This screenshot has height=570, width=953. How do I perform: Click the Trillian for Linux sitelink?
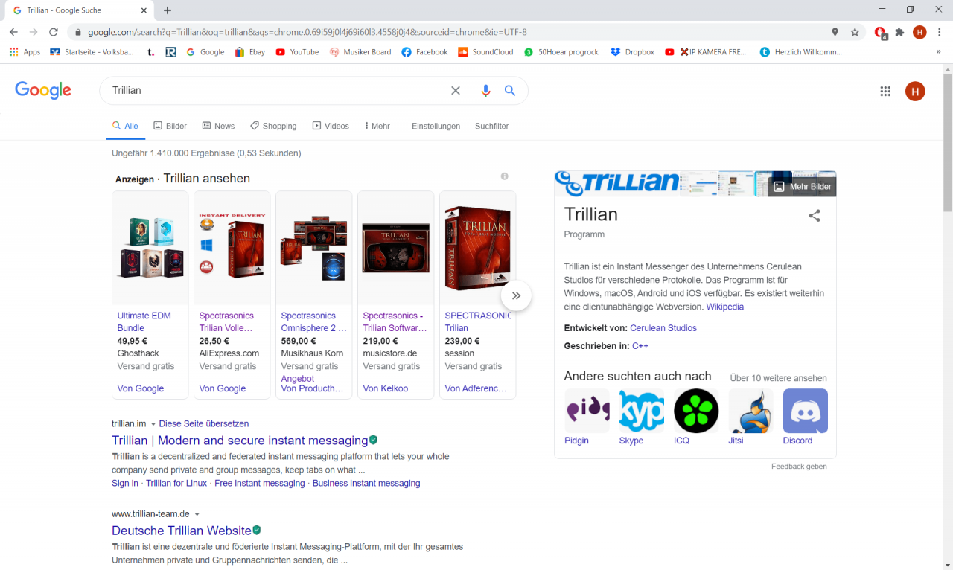coord(176,483)
